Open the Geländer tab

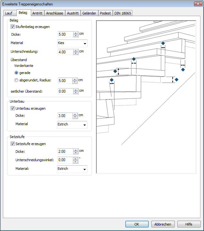(89, 13)
